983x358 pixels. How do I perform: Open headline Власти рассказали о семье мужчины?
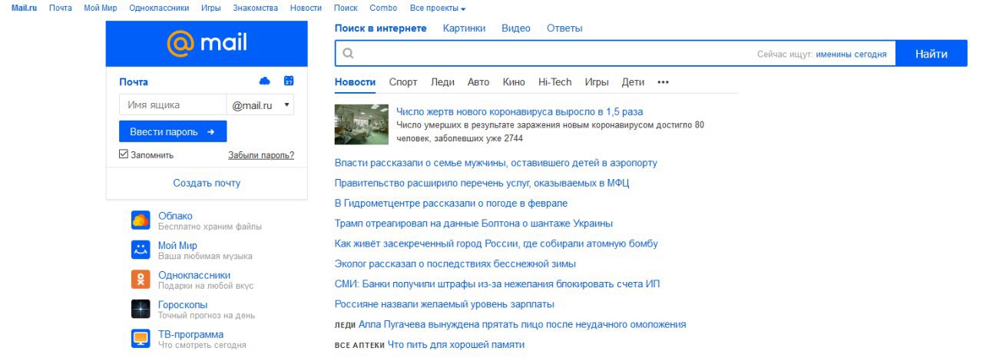click(496, 163)
